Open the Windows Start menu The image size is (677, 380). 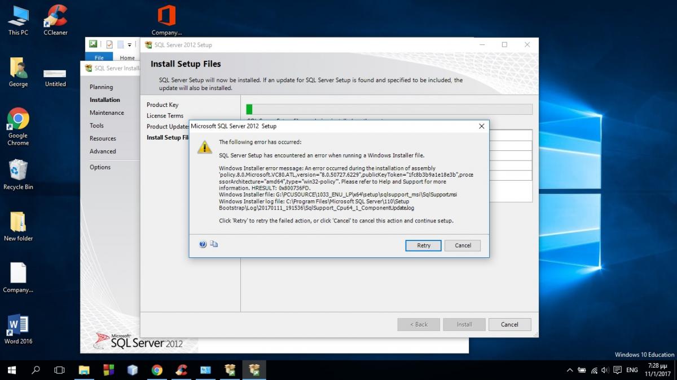(12, 370)
